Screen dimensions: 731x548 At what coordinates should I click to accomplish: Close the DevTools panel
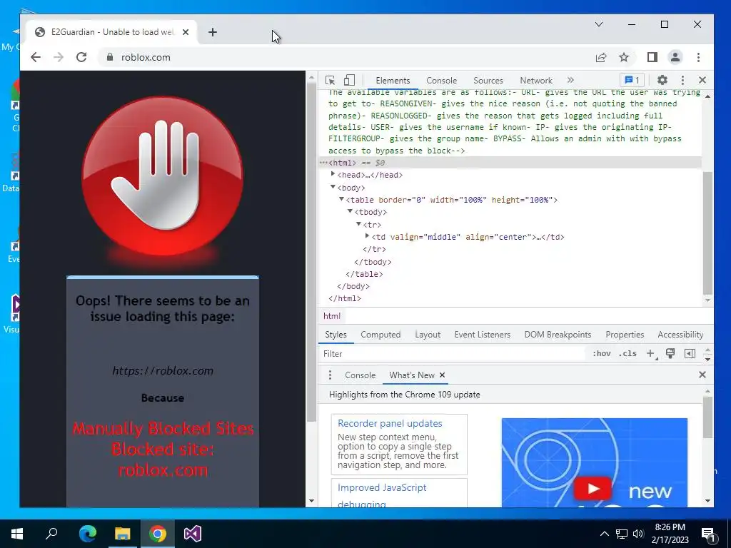pyautogui.click(x=702, y=80)
